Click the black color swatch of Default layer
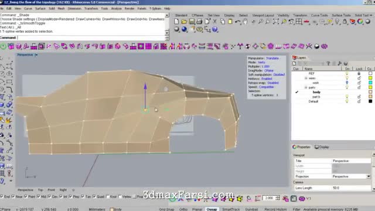This screenshot has width=375, height=211. pyautogui.click(x=370, y=101)
